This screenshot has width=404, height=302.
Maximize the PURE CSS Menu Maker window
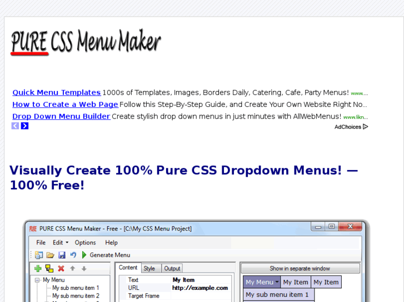332,227
